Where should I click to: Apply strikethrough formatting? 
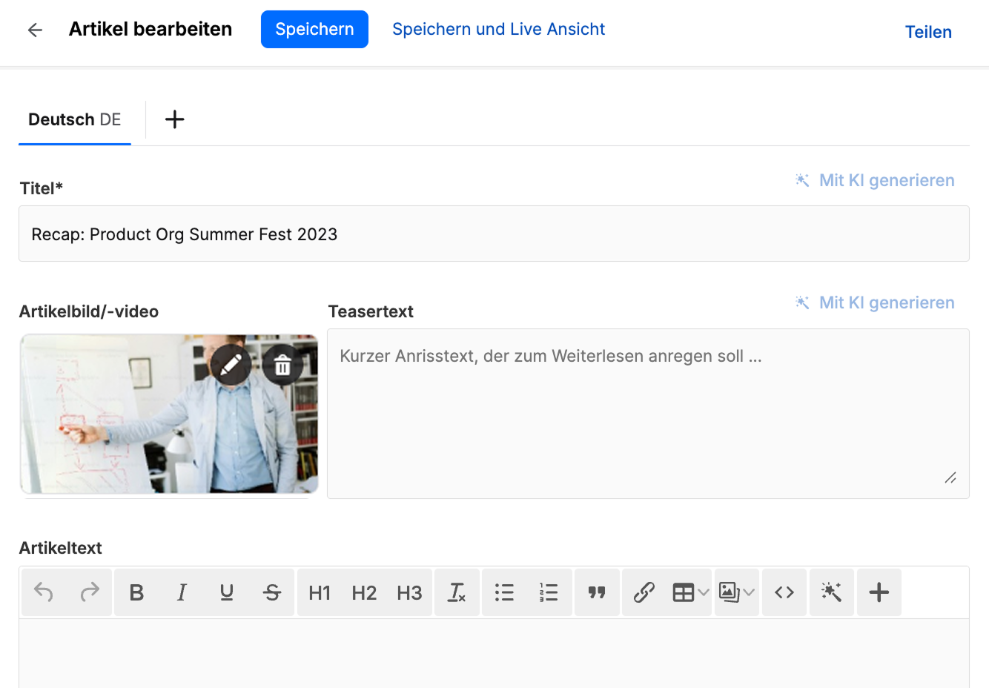coord(272,592)
